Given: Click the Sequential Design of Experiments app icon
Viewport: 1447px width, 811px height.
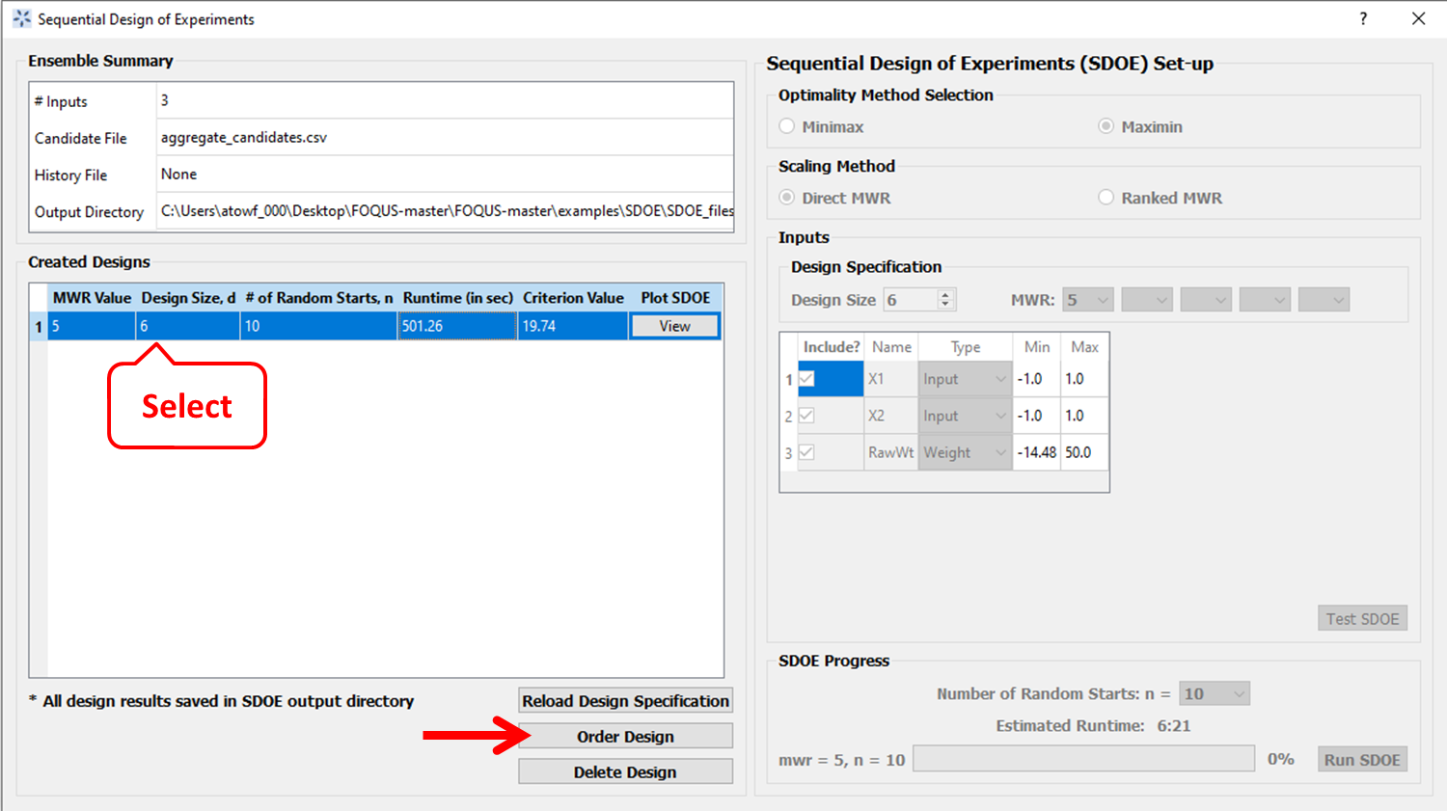Looking at the screenshot, I should point(21,18).
